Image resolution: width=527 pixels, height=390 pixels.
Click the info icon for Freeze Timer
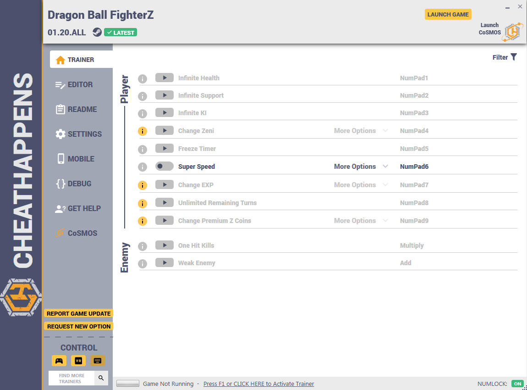pos(143,150)
